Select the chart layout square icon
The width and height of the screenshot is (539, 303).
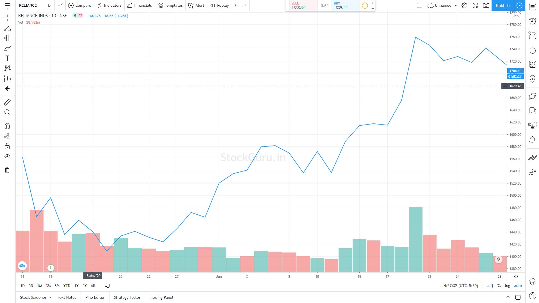point(419,5)
